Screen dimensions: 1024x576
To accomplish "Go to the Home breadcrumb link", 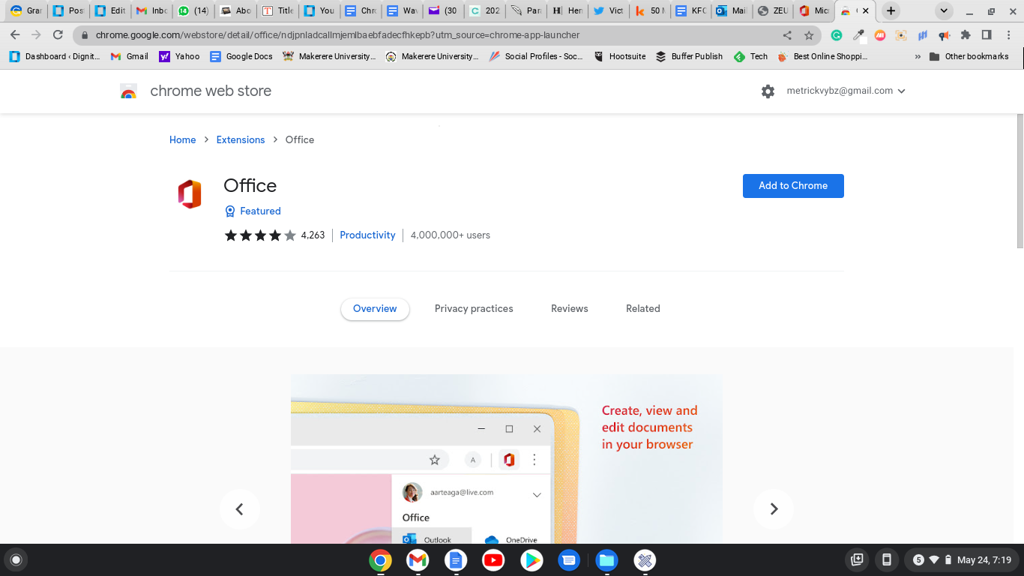I will point(182,140).
